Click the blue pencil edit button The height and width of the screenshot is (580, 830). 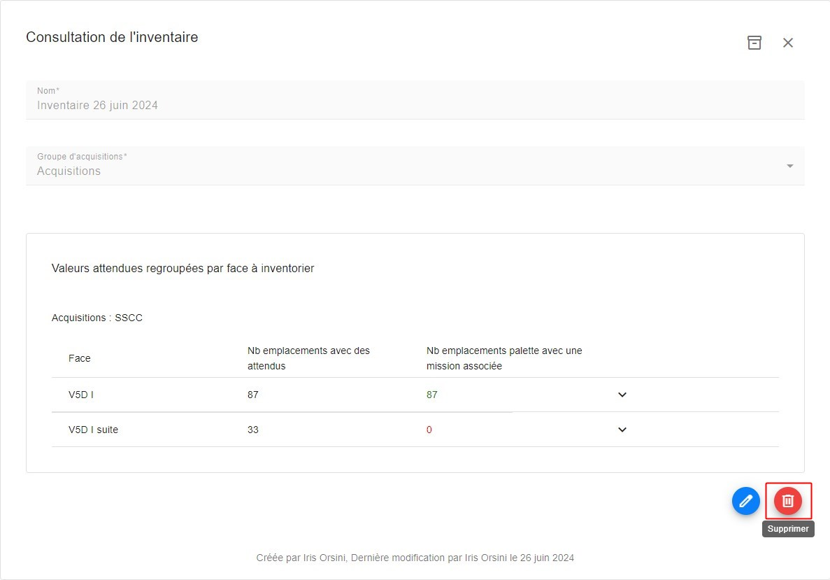(745, 501)
